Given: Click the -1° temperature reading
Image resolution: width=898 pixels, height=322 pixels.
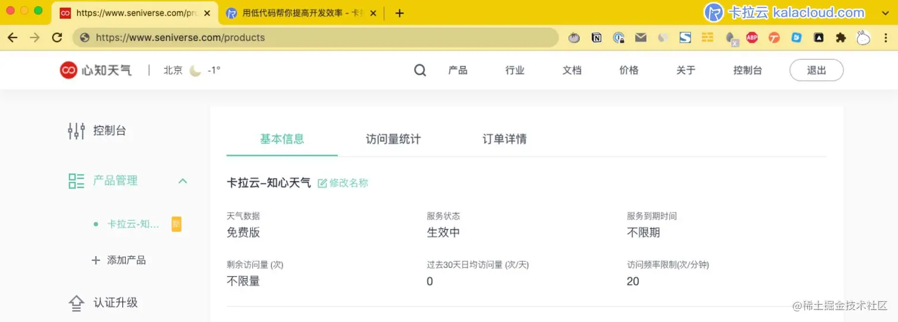Looking at the screenshot, I should click(x=214, y=71).
